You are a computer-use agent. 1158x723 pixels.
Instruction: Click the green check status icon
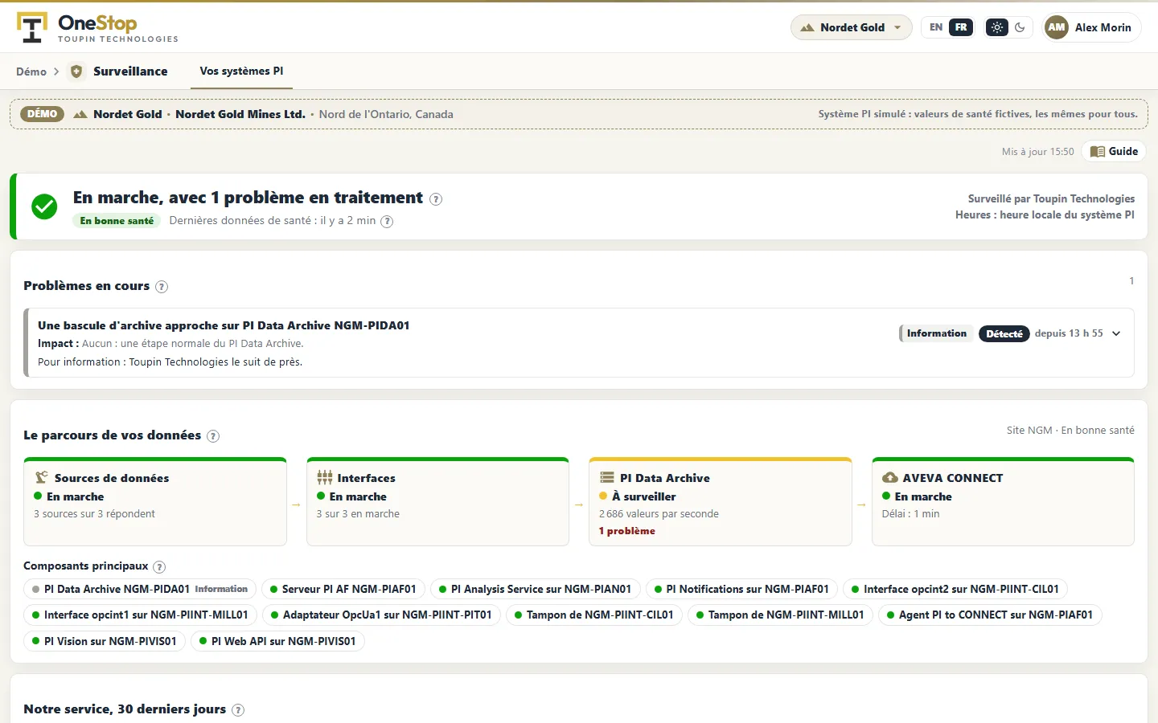pos(44,206)
